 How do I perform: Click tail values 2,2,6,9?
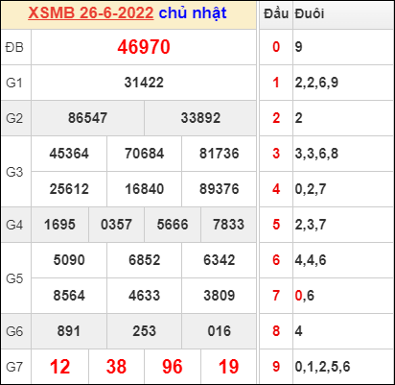(x=316, y=83)
